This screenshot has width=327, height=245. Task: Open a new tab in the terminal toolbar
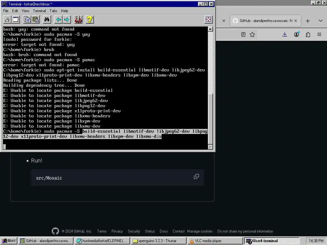pos(7,19)
